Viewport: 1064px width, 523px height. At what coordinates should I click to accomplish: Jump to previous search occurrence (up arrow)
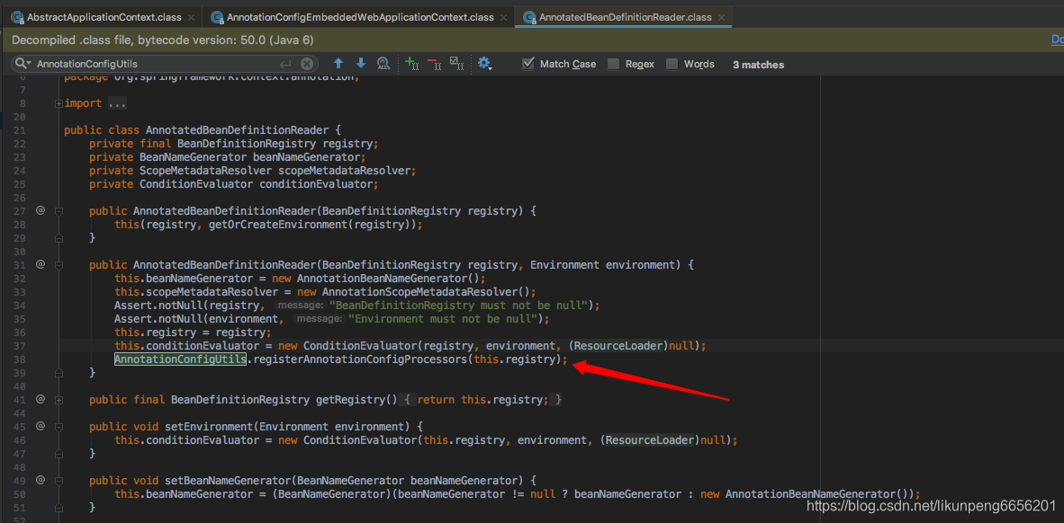[x=338, y=64]
